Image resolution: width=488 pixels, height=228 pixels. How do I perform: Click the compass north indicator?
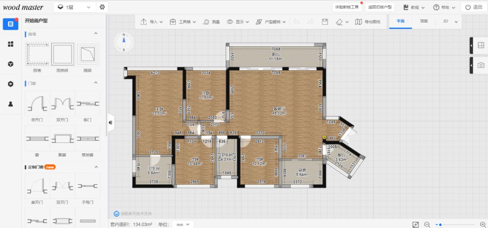124,42
